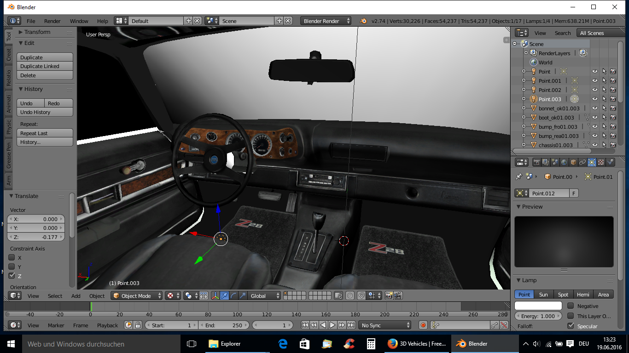Click the snap magnet icon in viewport header
Screen dimensions: 629x353
coord(362,296)
